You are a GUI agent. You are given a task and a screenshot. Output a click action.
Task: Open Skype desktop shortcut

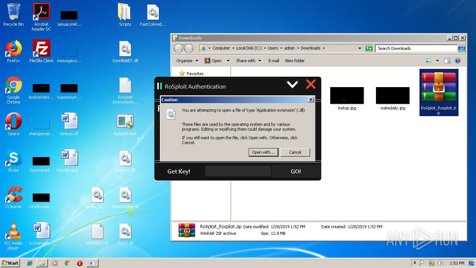coord(13,161)
